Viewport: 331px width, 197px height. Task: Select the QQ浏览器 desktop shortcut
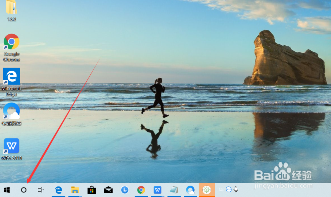pos(11,114)
